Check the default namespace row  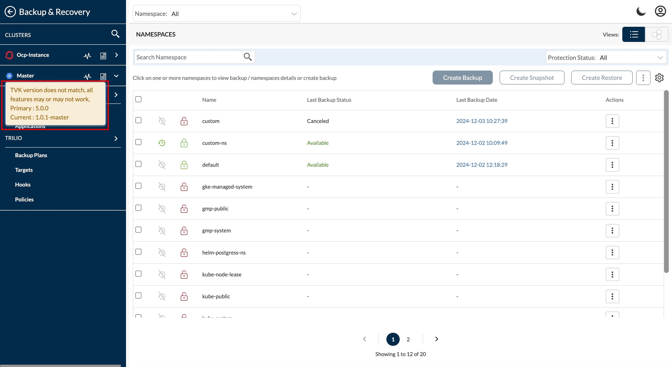click(138, 164)
